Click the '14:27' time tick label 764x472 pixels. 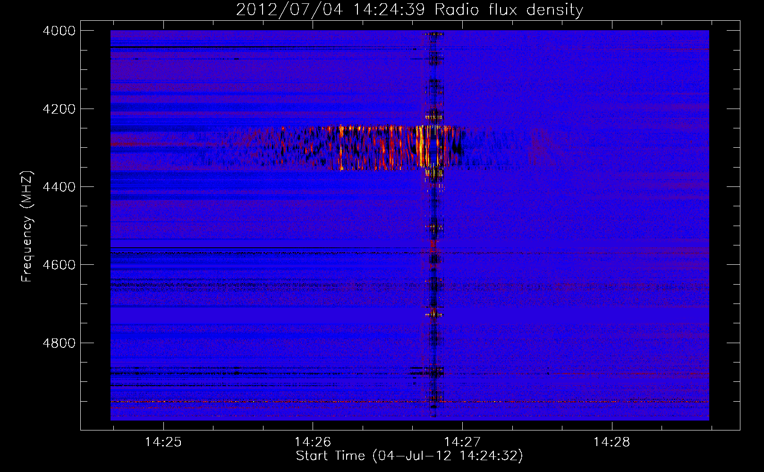tap(462, 442)
